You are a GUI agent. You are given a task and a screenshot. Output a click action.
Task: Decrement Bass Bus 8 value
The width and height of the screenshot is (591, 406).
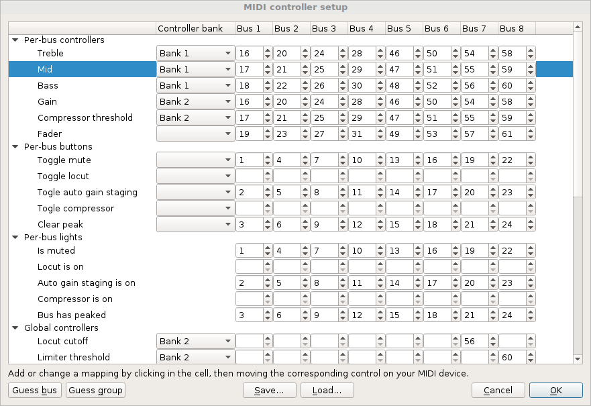(531, 89)
